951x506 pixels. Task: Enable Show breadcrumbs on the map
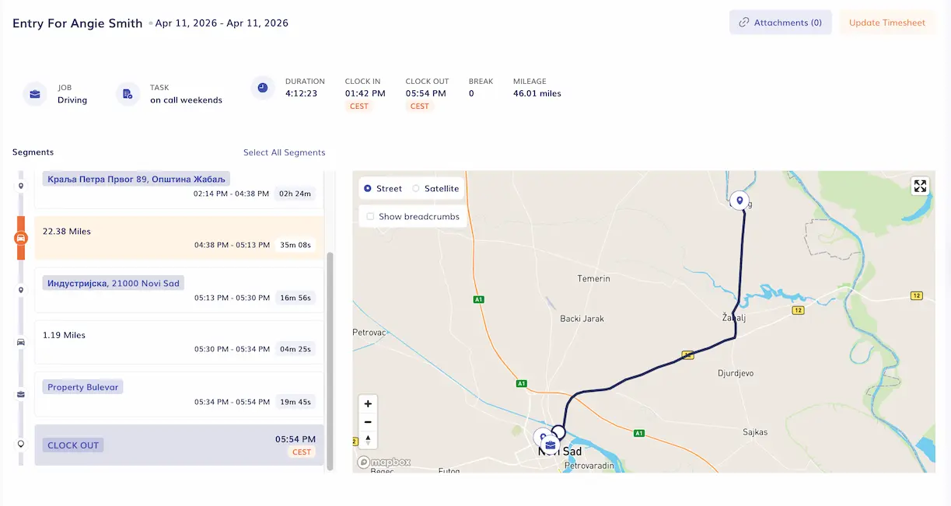pyautogui.click(x=370, y=216)
